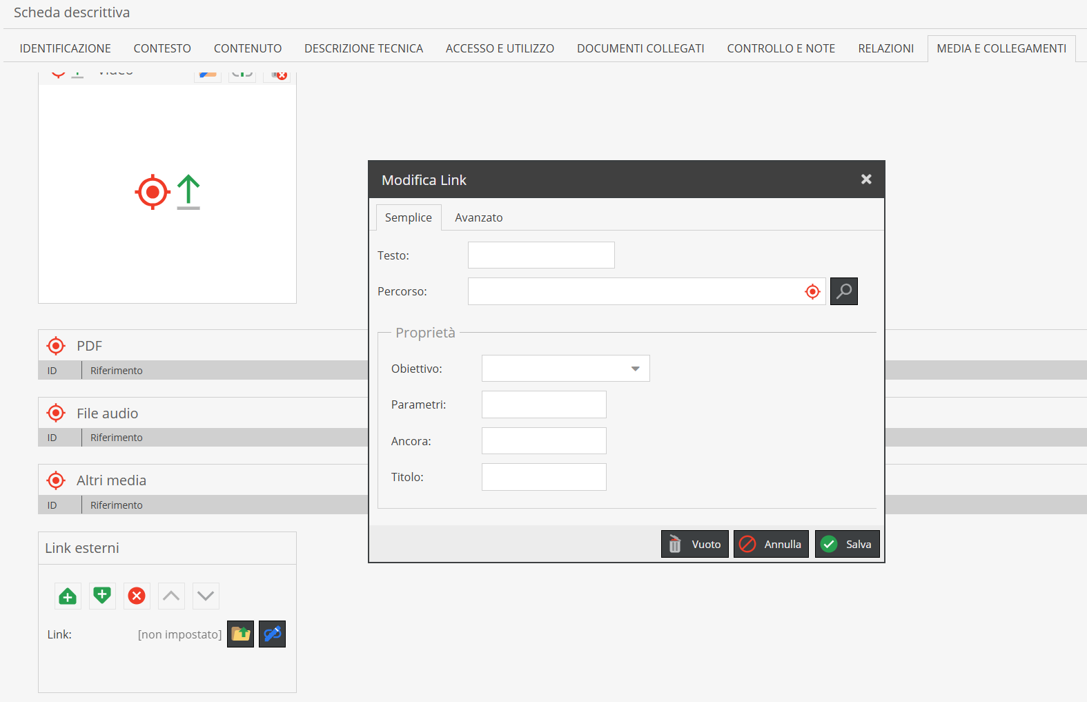
Task: Click the folder upload icon beside Link
Action: tap(241, 634)
